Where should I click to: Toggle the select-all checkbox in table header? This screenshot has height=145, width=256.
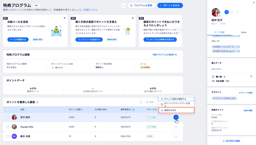click(8, 110)
